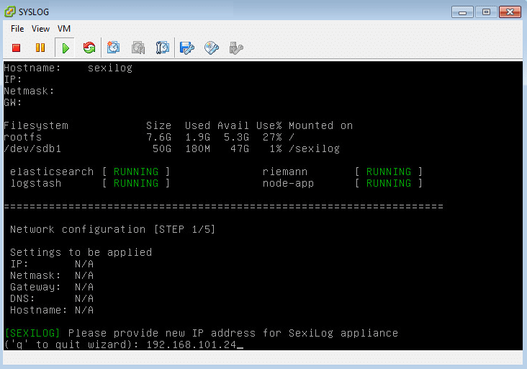The width and height of the screenshot is (527, 369).
Task: Click the riemann RUNNING status
Action: [x=389, y=172]
